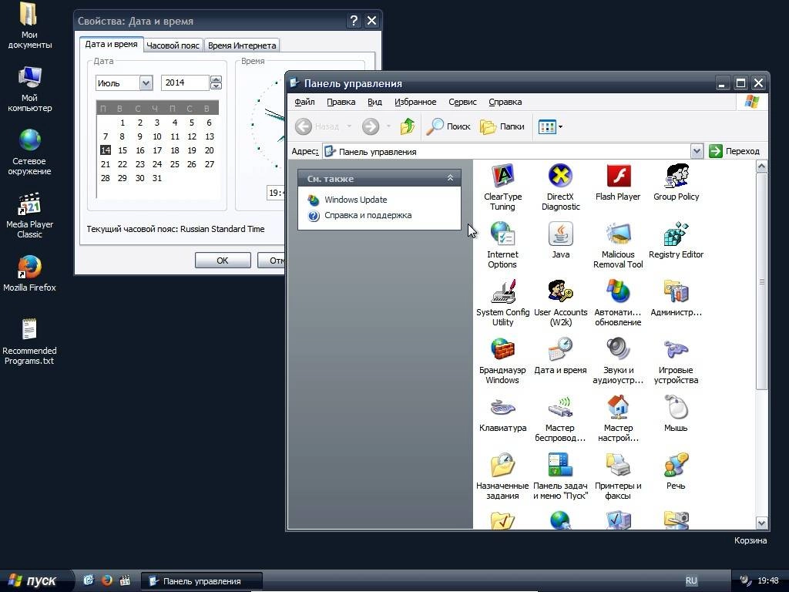Launch DirectX Diagnostic icon

560,187
